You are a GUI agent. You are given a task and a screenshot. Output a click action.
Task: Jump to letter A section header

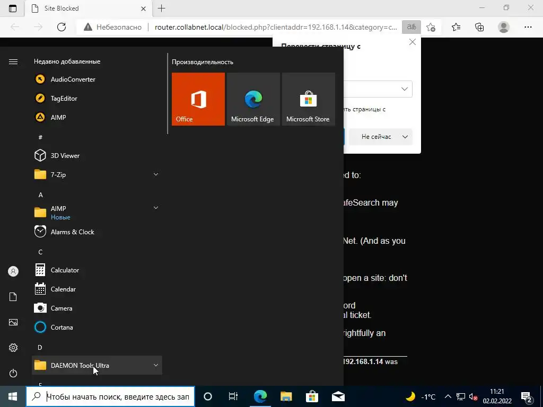(40, 195)
